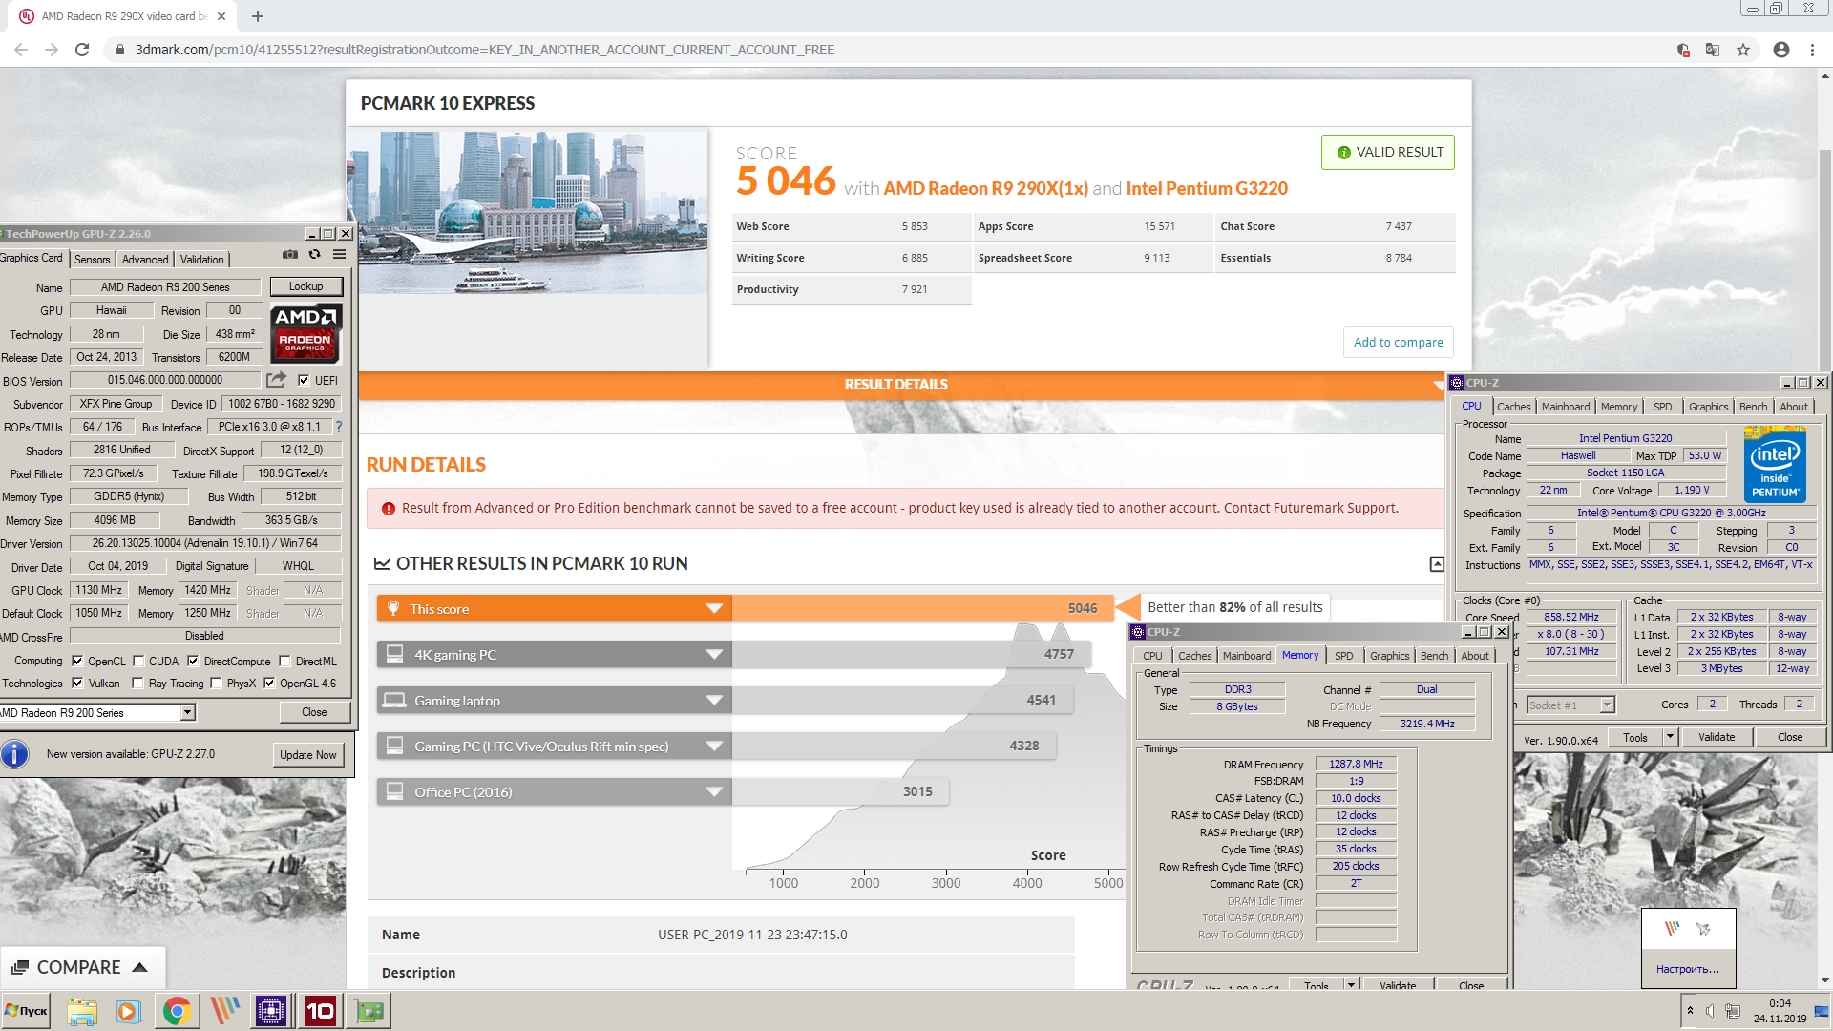Open Windows Explorer from the taskbar
Viewport: 1833px width, 1031px height.
coord(82,1011)
